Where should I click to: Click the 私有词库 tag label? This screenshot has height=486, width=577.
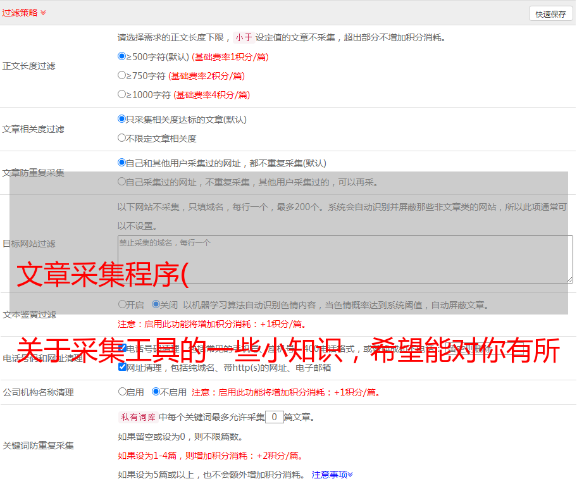[139, 417]
